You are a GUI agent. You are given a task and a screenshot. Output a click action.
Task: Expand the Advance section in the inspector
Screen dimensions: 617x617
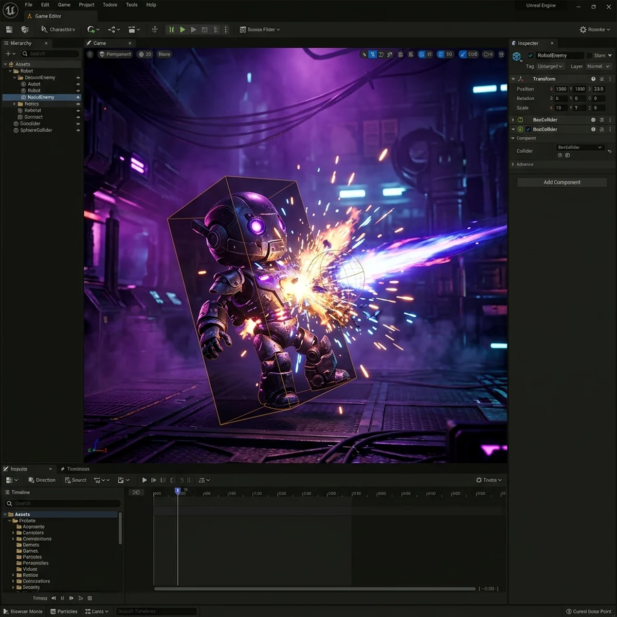[x=513, y=165]
